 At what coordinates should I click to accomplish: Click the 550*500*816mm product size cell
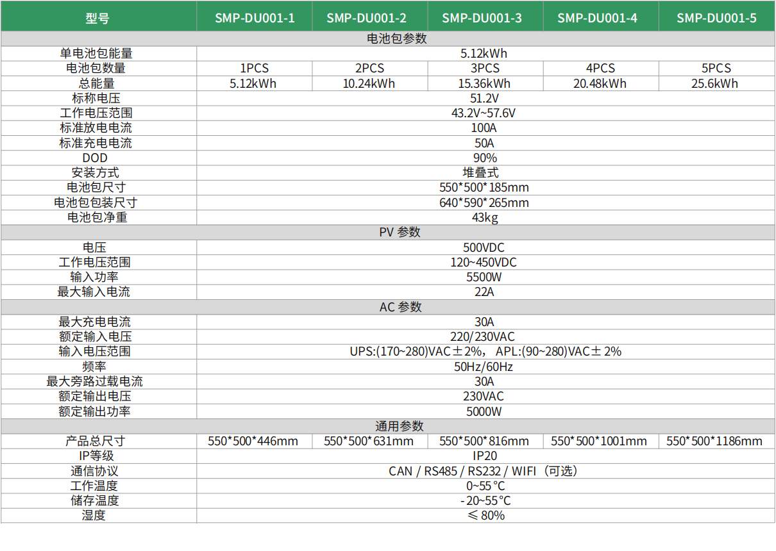point(484,441)
